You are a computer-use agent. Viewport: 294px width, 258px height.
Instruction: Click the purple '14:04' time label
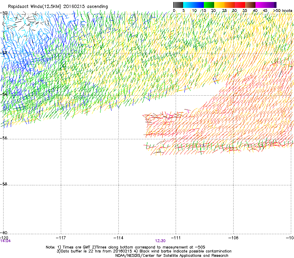(6, 241)
